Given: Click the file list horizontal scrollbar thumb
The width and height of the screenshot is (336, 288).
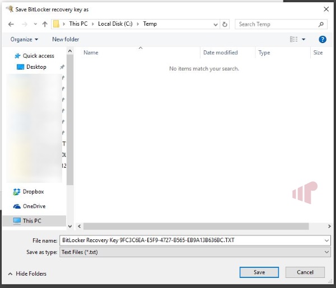Looking at the screenshot, I should pos(196,226).
